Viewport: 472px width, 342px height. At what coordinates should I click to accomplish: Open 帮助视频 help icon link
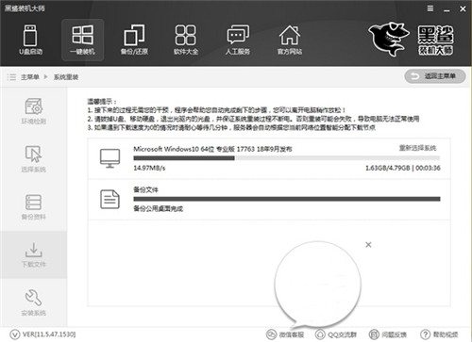pos(439,334)
